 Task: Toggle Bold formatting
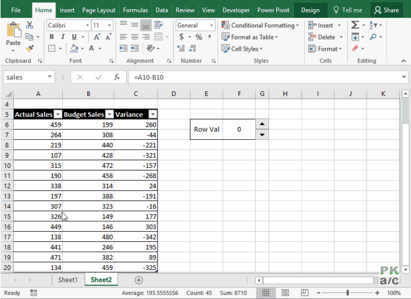pos(51,37)
